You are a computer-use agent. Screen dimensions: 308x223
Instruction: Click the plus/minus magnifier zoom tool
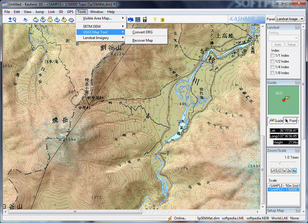[12, 19]
